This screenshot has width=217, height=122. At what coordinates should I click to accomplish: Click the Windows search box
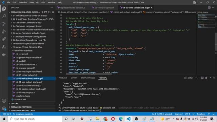[35, 119]
